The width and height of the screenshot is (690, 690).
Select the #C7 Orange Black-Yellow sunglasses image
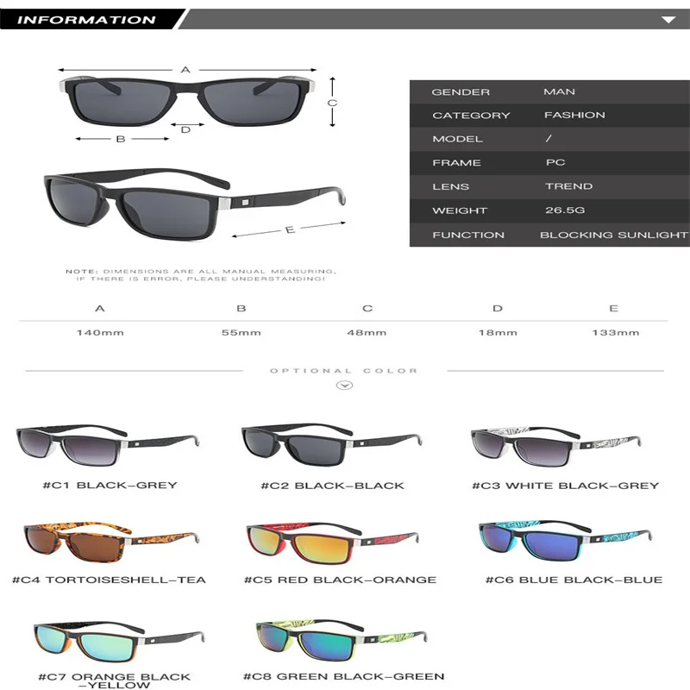click(119, 642)
